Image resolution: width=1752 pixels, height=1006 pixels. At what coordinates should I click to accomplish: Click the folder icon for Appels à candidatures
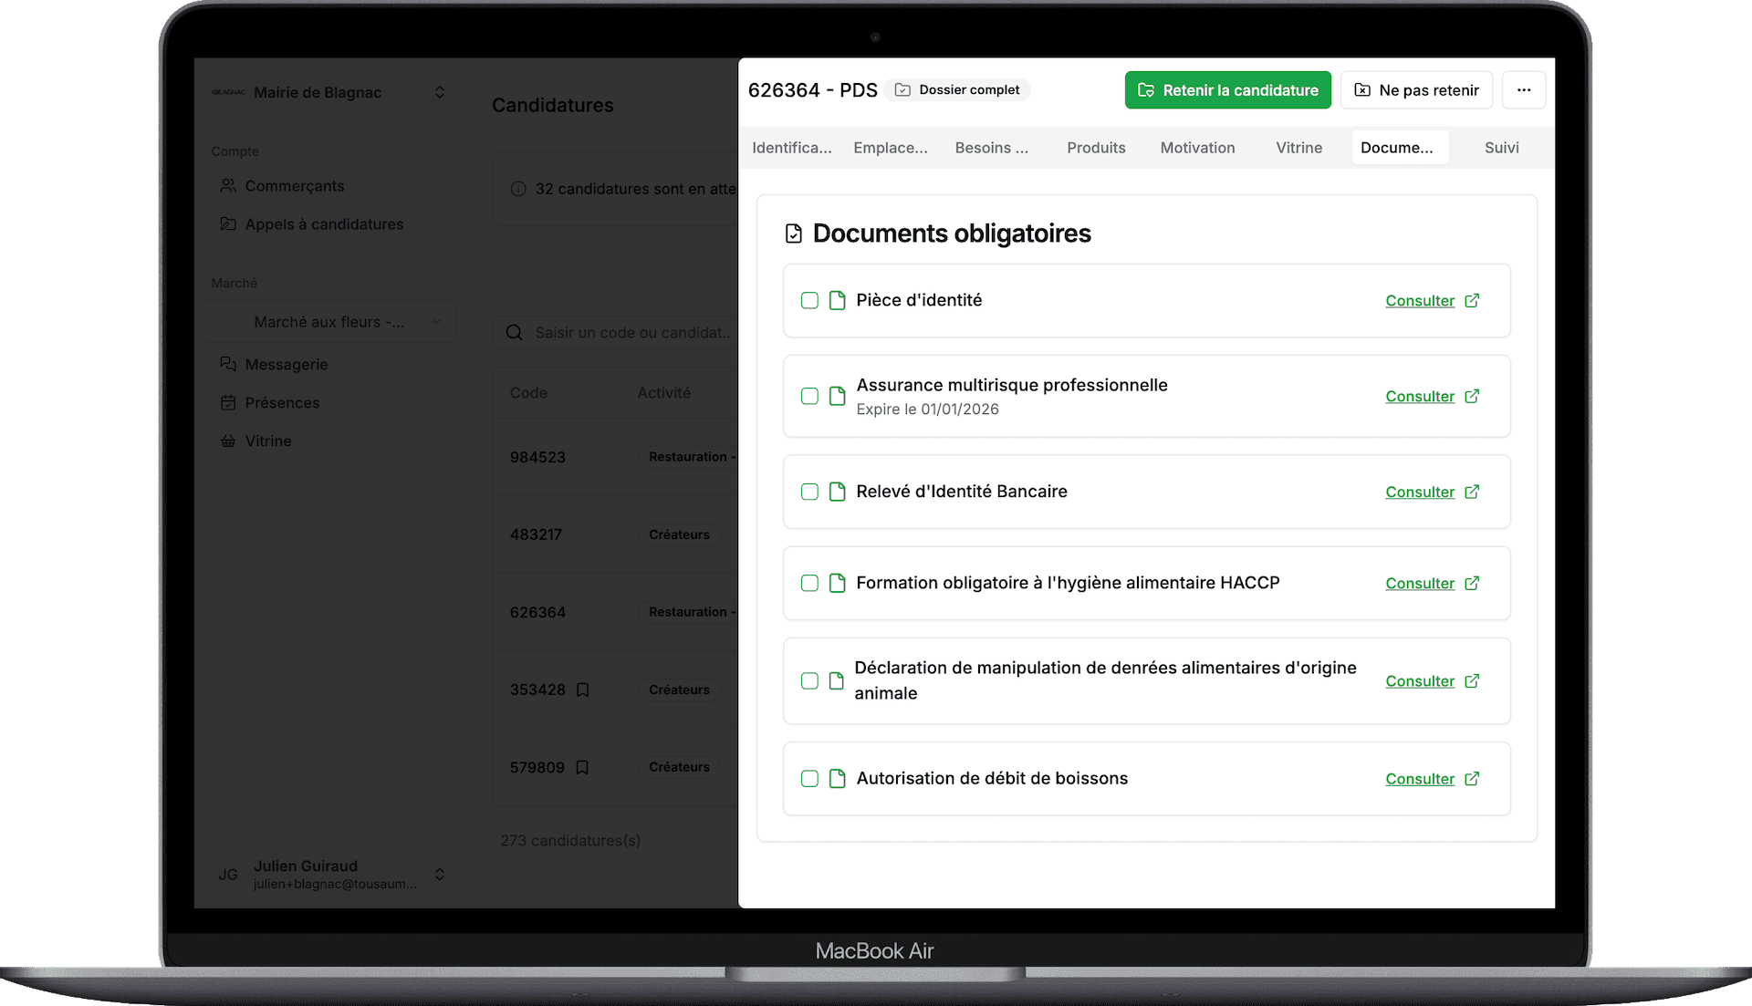point(228,224)
